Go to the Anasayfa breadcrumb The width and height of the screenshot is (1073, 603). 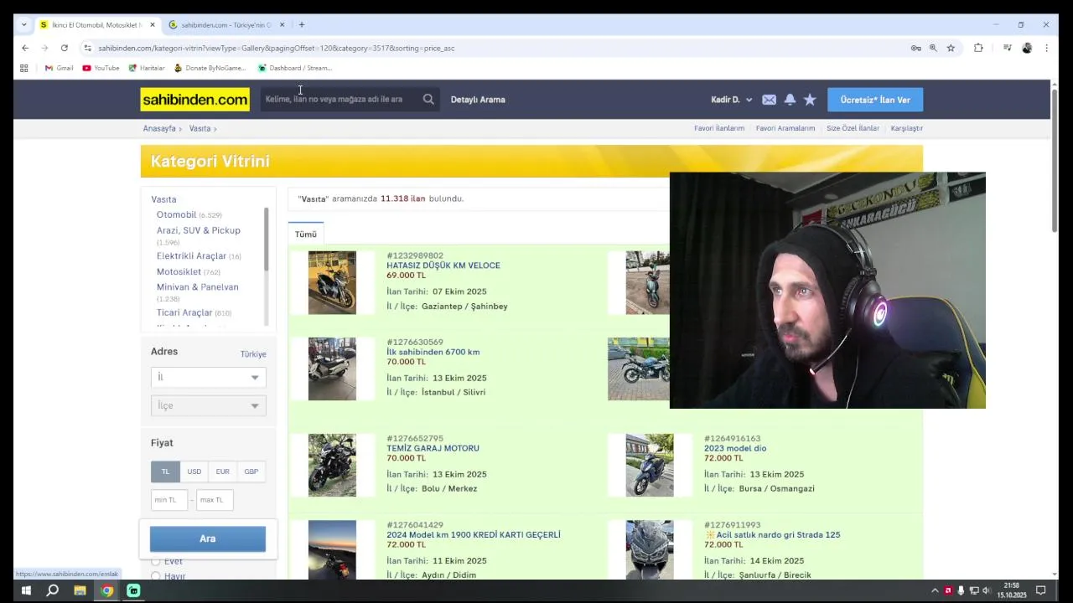click(x=159, y=129)
